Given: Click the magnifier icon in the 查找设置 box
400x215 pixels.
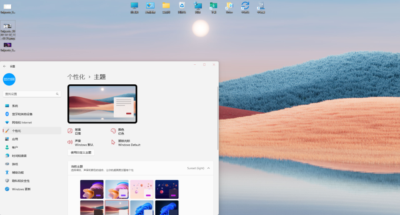Looking at the screenshot, I should coord(57,94).
